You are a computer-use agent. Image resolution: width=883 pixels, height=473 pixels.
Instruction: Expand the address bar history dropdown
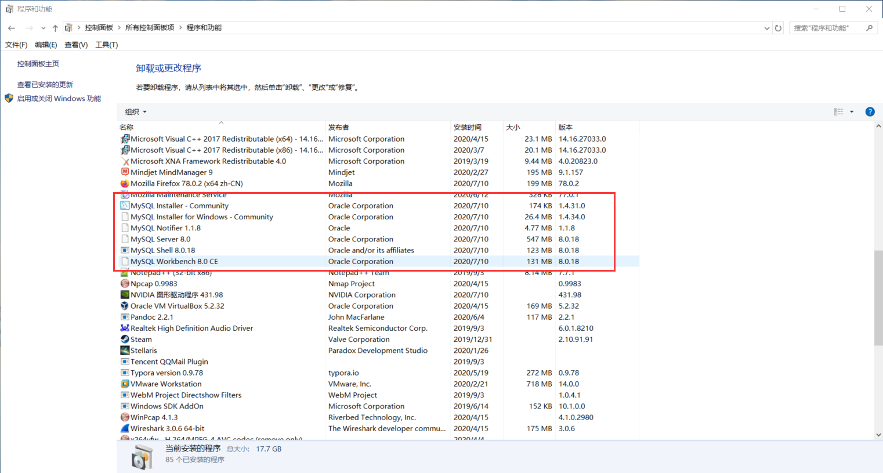click(x=767, y=28)
